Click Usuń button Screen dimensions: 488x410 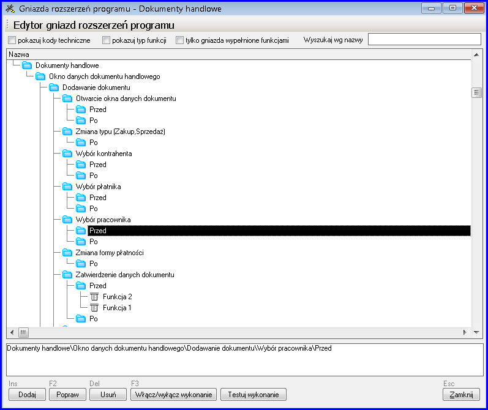click(x=108, y=395)
